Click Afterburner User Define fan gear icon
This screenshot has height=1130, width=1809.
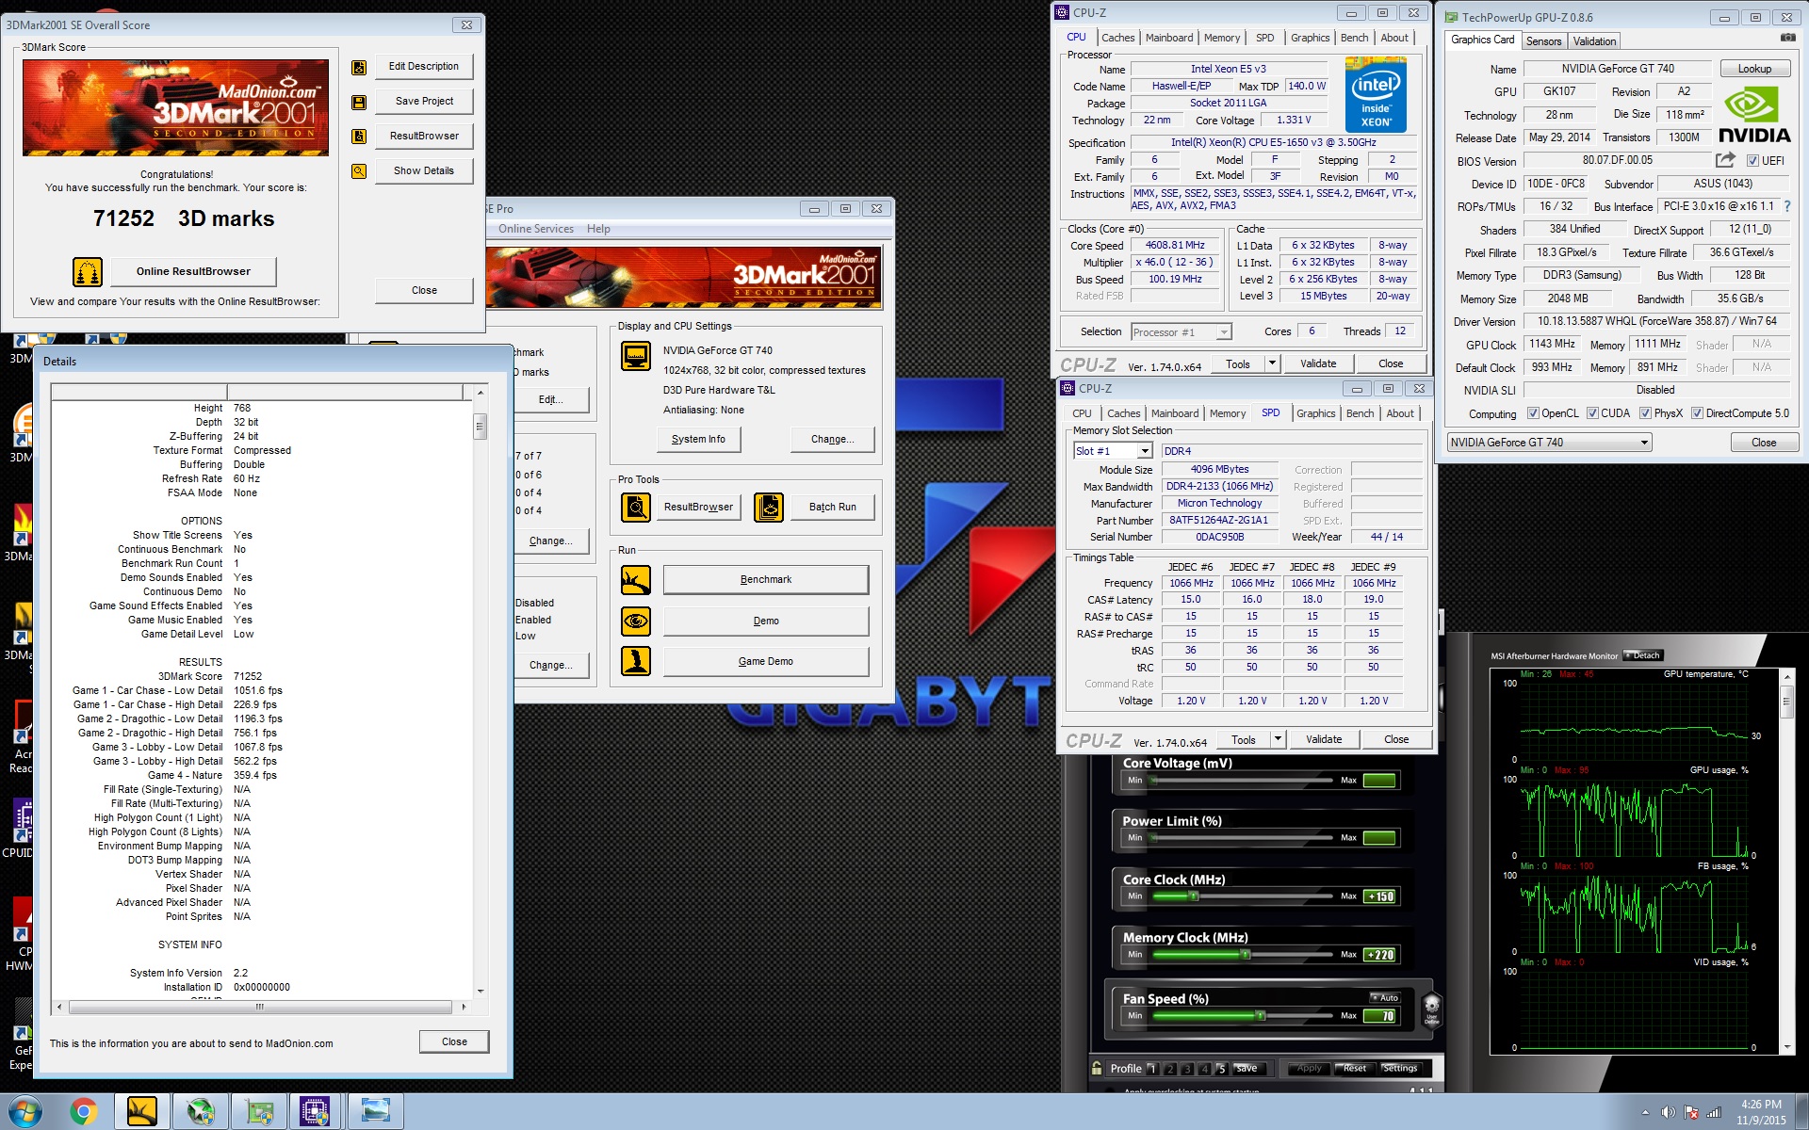(x=1431, y=1009)
